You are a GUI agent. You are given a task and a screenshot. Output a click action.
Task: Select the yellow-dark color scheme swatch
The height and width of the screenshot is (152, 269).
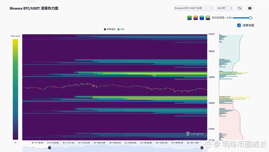point(208,18)
